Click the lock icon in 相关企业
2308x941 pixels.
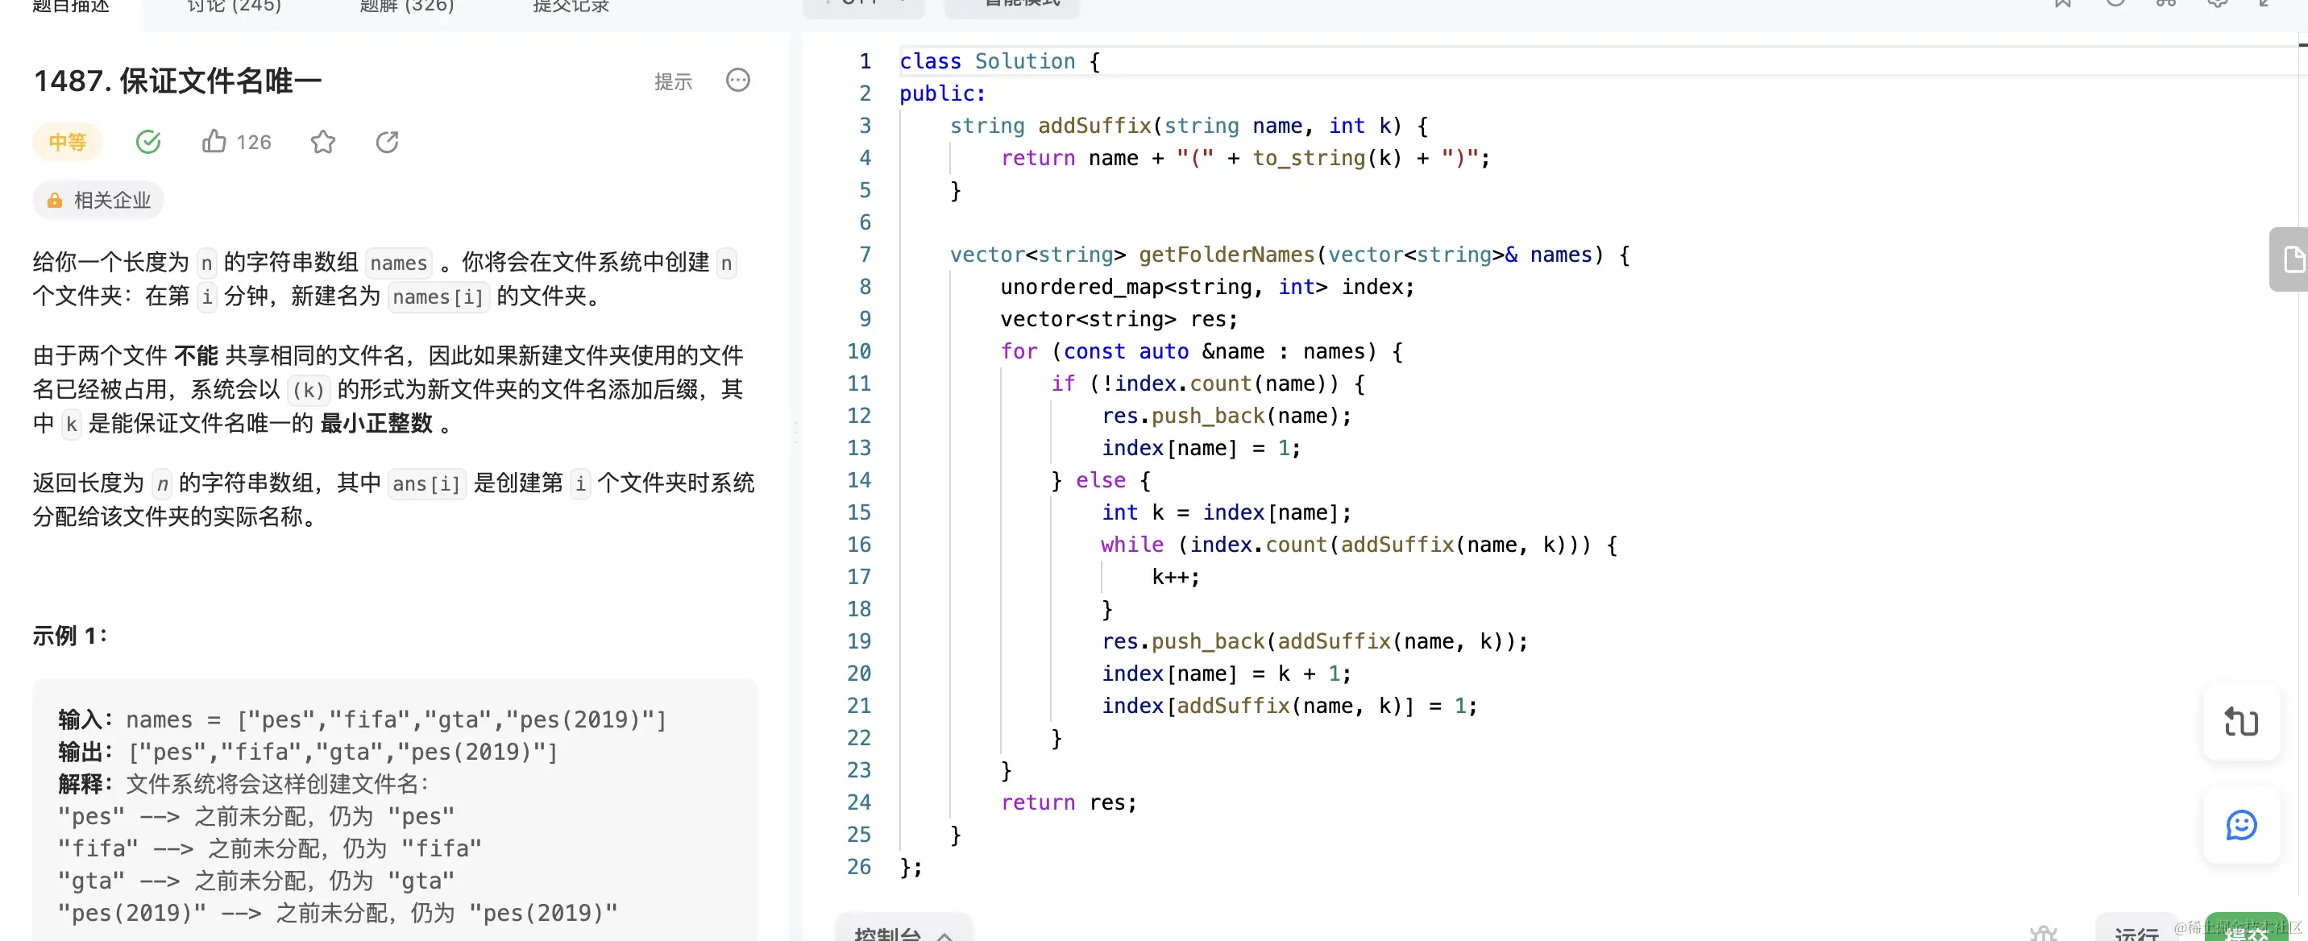pyautogui.click(x=55, y=201)
